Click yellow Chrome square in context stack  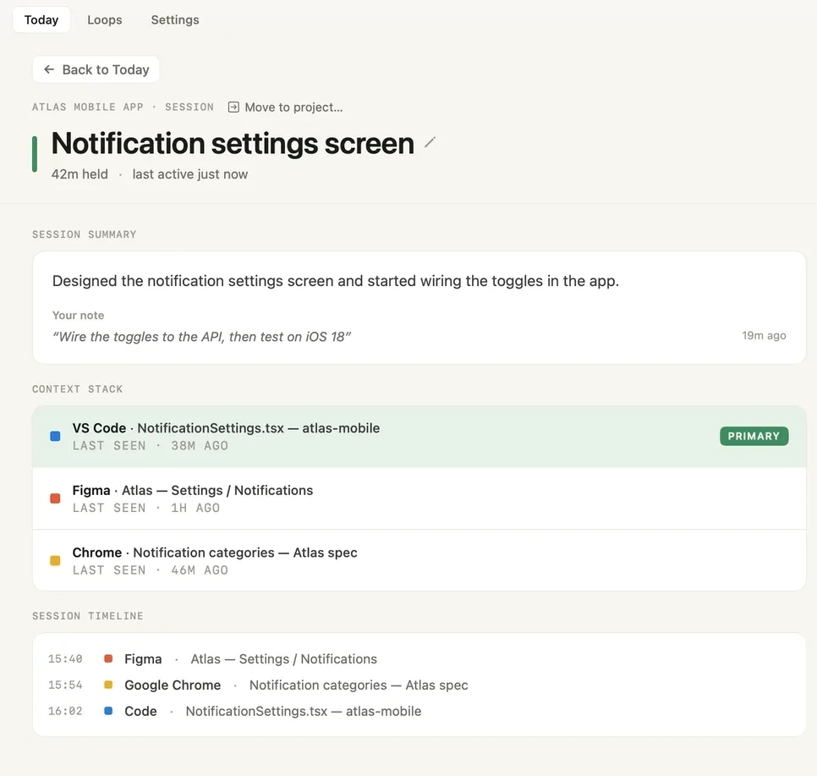[55, 560]
